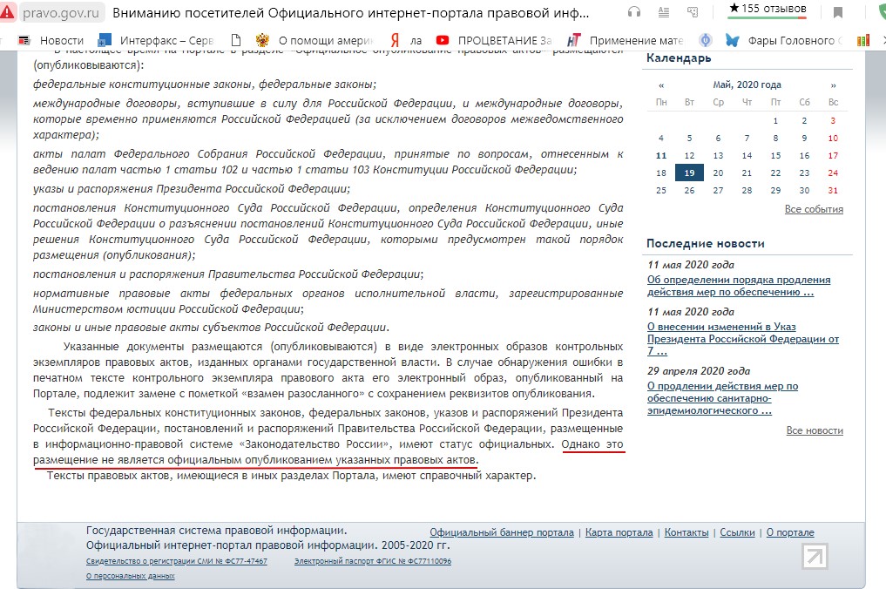Open Официальный баннер портала footer link
Screen dimensions: 886x589
coord(502,532)
